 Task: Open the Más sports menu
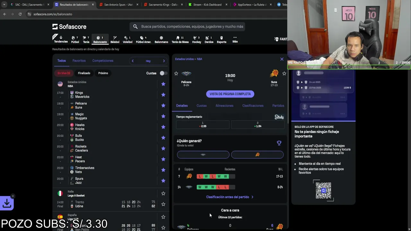coord(235,39)
